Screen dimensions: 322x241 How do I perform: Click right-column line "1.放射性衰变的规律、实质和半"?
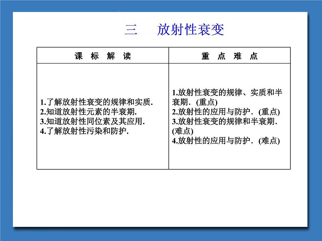(x=227, y=92)
